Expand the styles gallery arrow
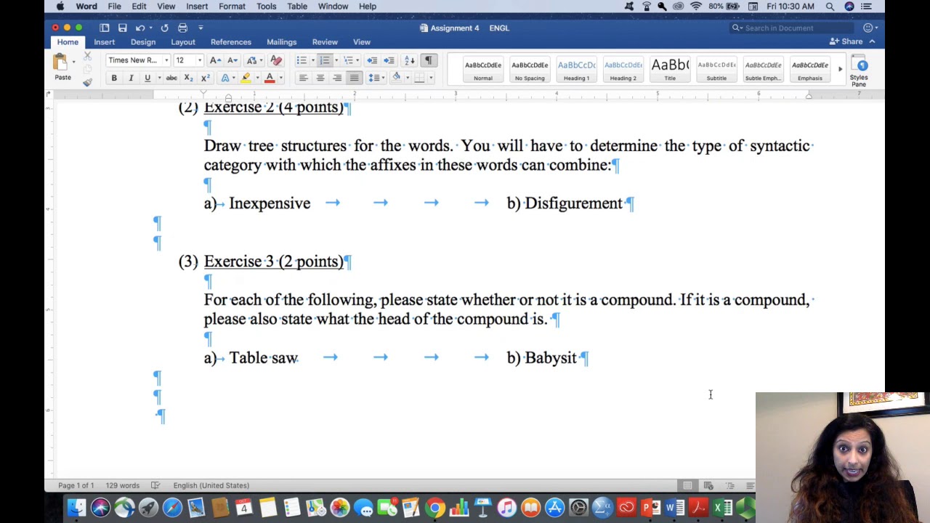Viewport: 930px width, 523px height. pyautogui.click(x=840, y=69)
